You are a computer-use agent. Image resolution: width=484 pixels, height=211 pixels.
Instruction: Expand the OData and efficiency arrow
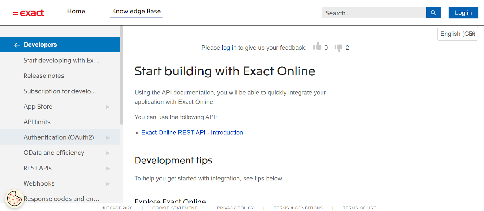tap(108, 153)
